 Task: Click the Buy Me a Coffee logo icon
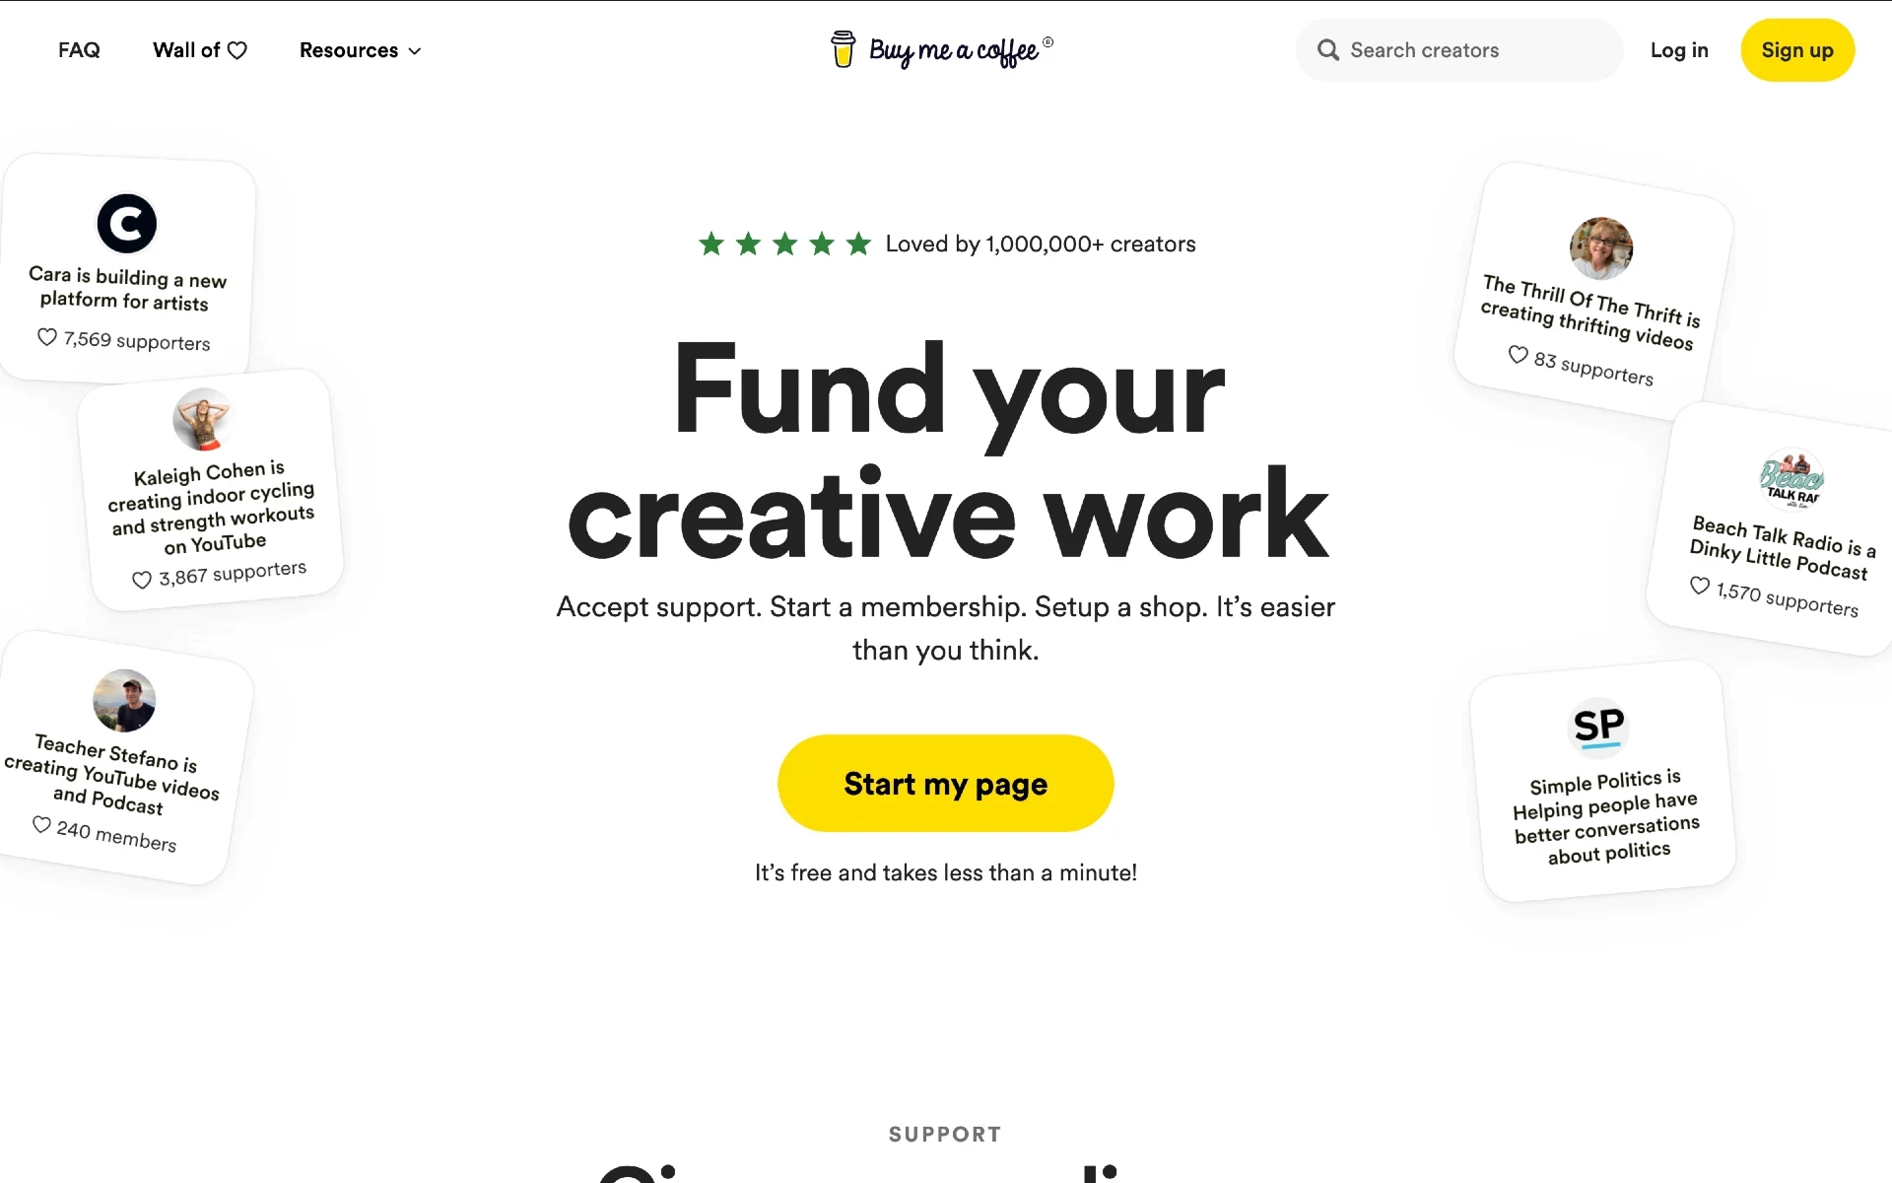(845, 49)
